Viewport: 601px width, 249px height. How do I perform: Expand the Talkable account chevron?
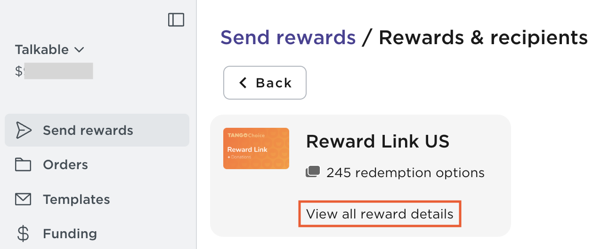tap(79, 49)
